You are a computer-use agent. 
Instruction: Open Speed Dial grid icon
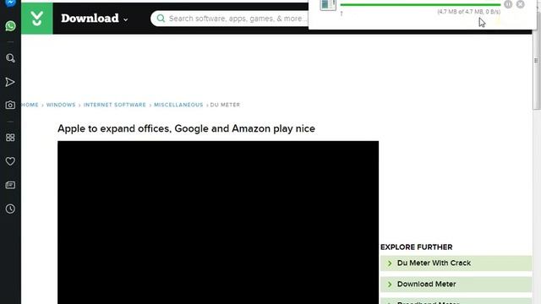10,138
